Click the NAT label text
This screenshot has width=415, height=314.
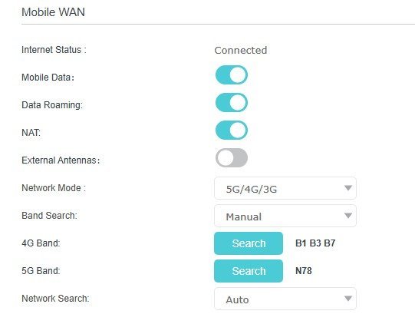[31, 133]
